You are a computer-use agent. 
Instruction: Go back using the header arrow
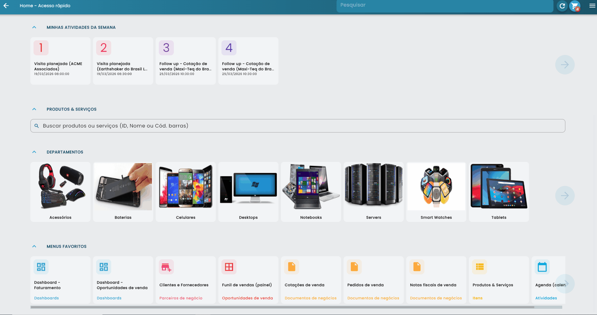point(6,6)
